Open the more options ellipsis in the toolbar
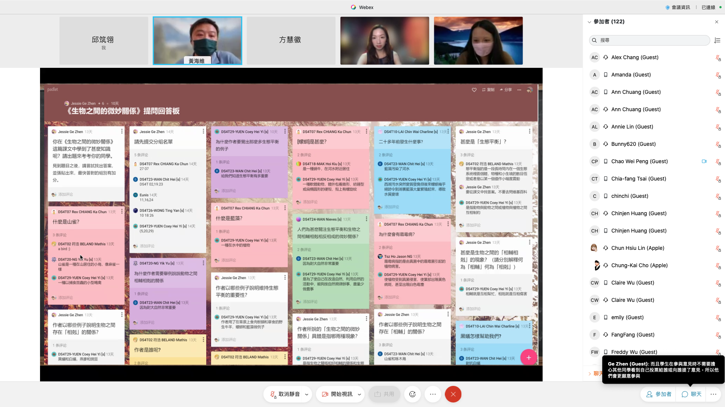The width and height of the screenshot is (725, 407). (x=433, y=394)
